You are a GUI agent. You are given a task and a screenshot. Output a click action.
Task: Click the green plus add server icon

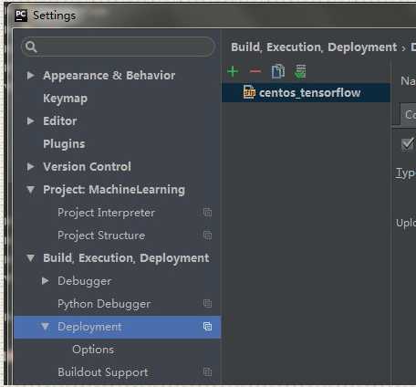pos(233,71)
